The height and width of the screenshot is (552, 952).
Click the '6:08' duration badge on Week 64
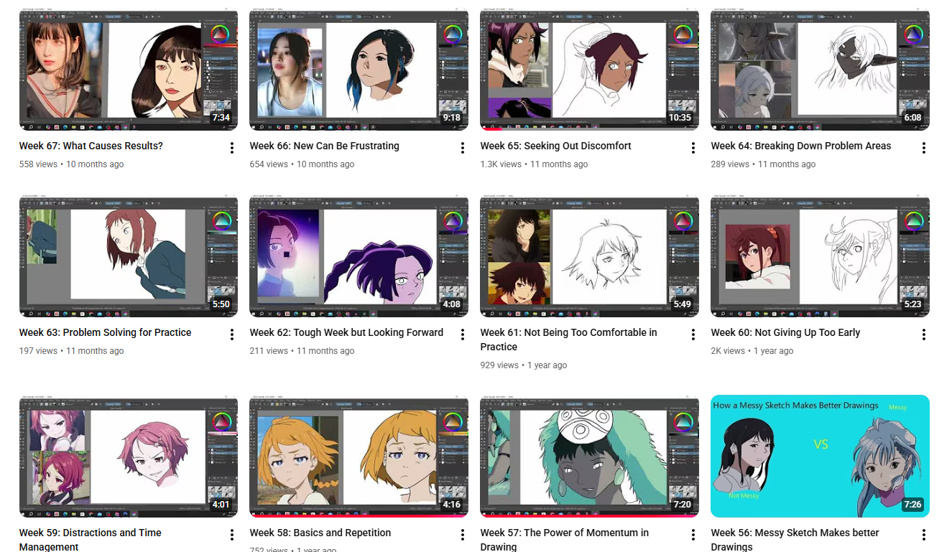click(913, 118)
